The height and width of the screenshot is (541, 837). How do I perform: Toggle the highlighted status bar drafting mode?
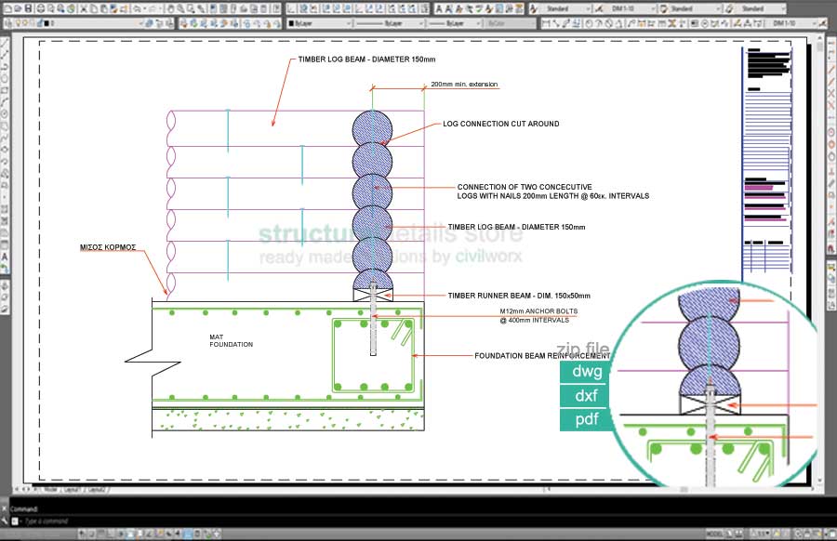[x=190, y=534]
